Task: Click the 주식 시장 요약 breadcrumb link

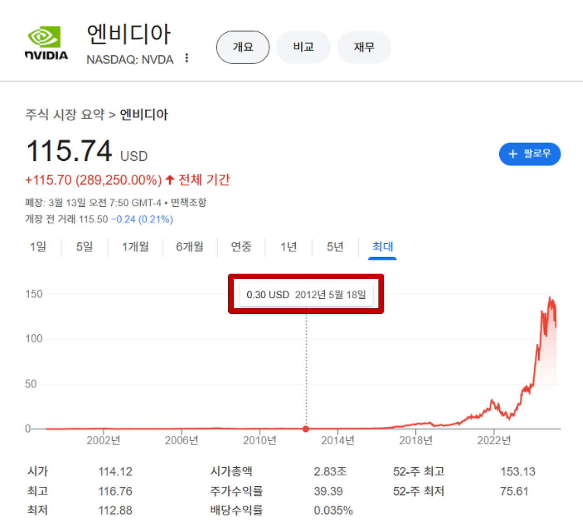Action: click(x=64, y=115)
